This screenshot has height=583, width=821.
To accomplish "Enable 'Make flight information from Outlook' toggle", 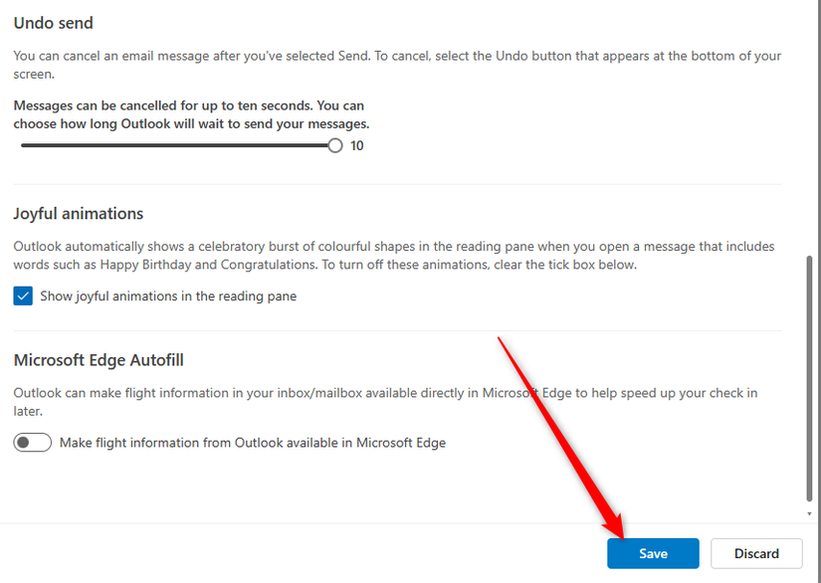I will 32,442.
